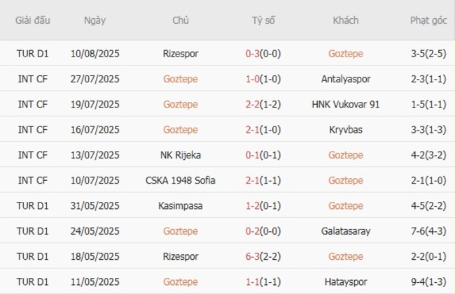Click the "Ngày" column header
This screenshot has width=455, height=294.
pos(95,20)
